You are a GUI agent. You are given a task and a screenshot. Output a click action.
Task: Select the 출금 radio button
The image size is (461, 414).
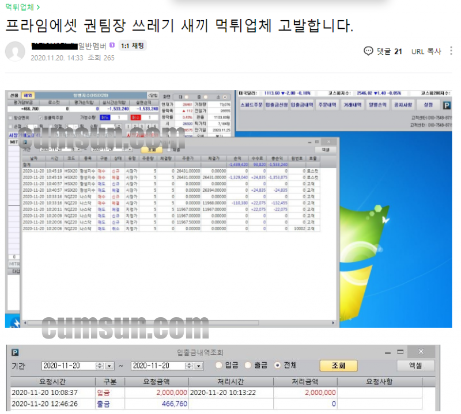248,366
